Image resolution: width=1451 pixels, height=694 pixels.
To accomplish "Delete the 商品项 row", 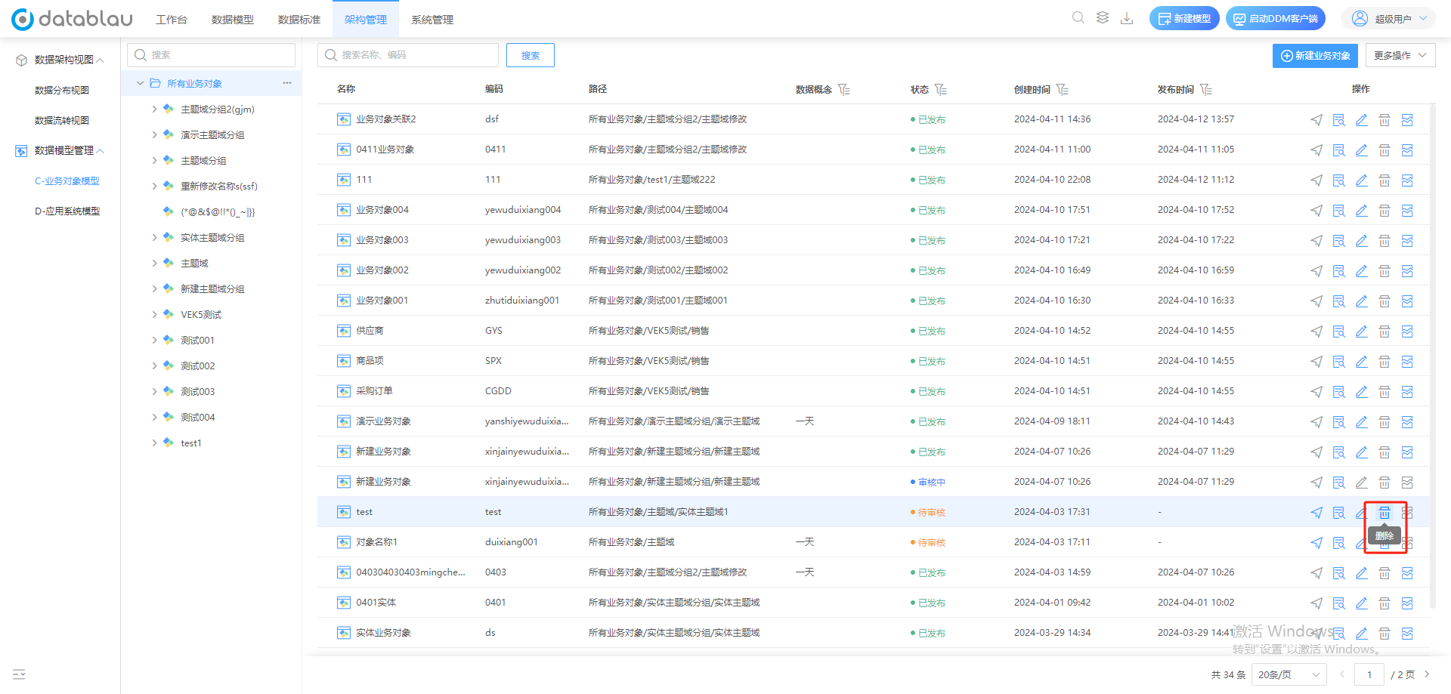I will tap(1384, 362).
